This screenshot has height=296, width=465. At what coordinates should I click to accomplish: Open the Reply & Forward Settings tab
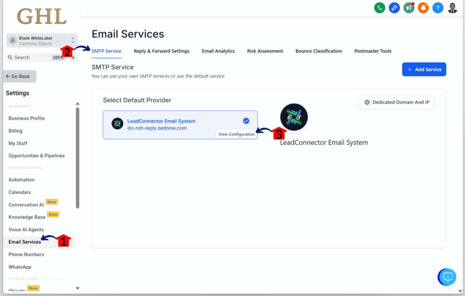pyautogui.click(x=162, y=51)
